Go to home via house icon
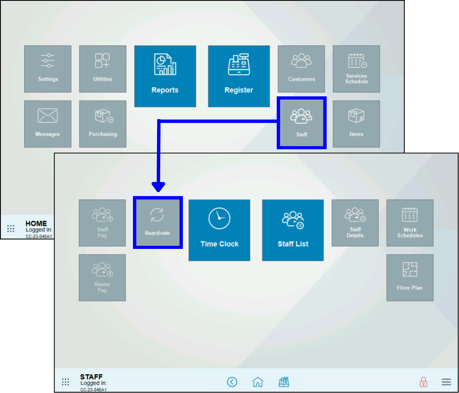This screenshot has width=459, height=393. pyautogui.click(x=257, y=382)
